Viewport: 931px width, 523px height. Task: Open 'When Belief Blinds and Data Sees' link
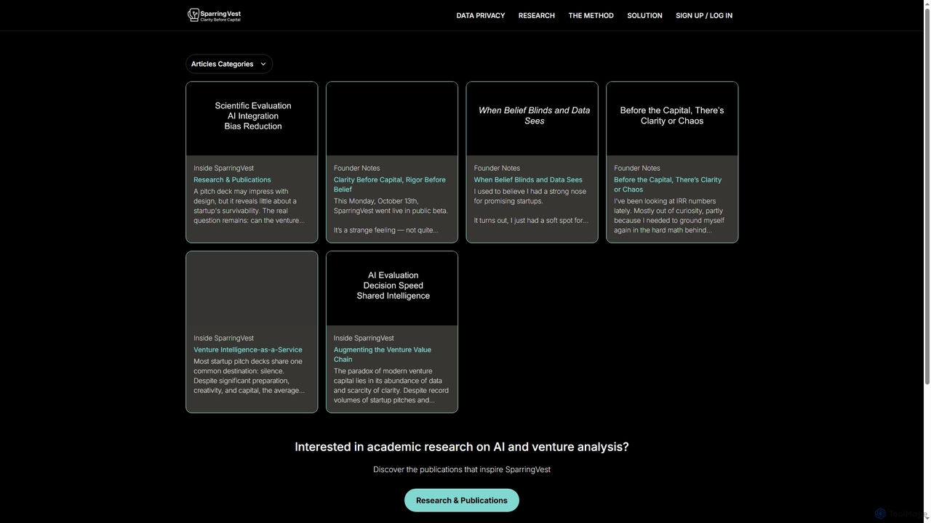(528, 179)
